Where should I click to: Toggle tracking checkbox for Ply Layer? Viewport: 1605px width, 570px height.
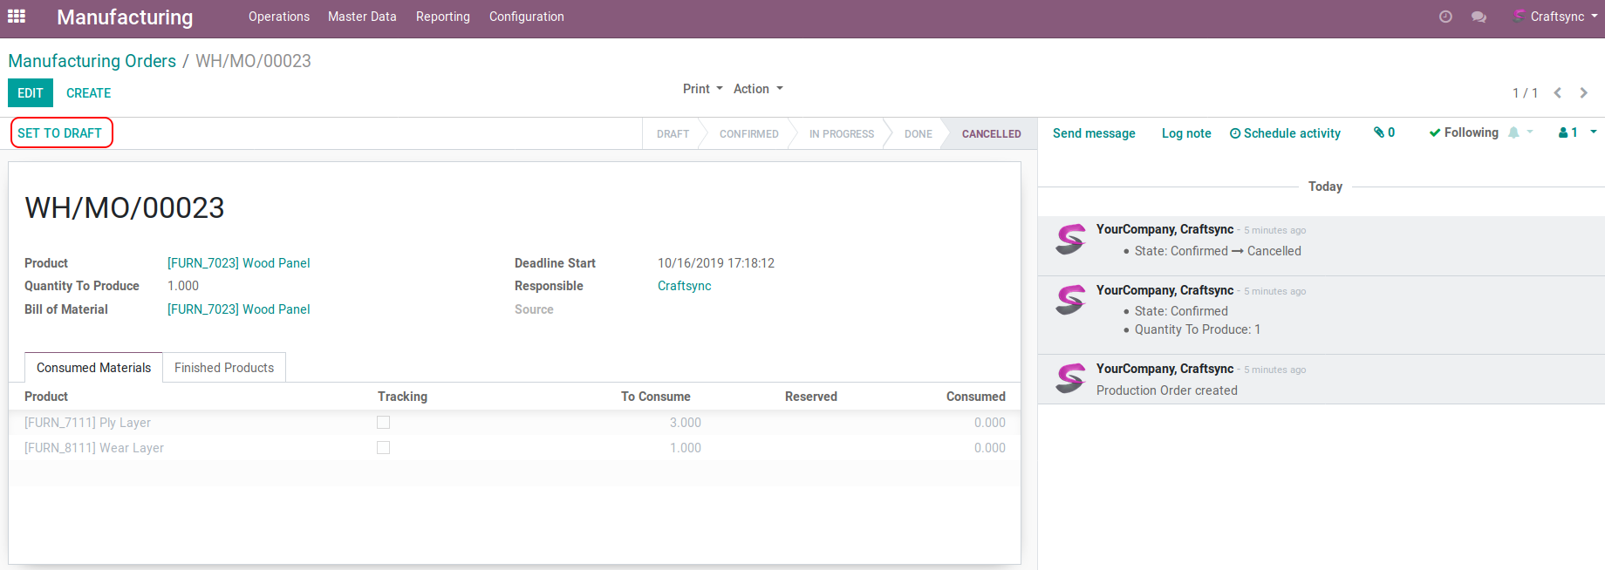point(383,423)
